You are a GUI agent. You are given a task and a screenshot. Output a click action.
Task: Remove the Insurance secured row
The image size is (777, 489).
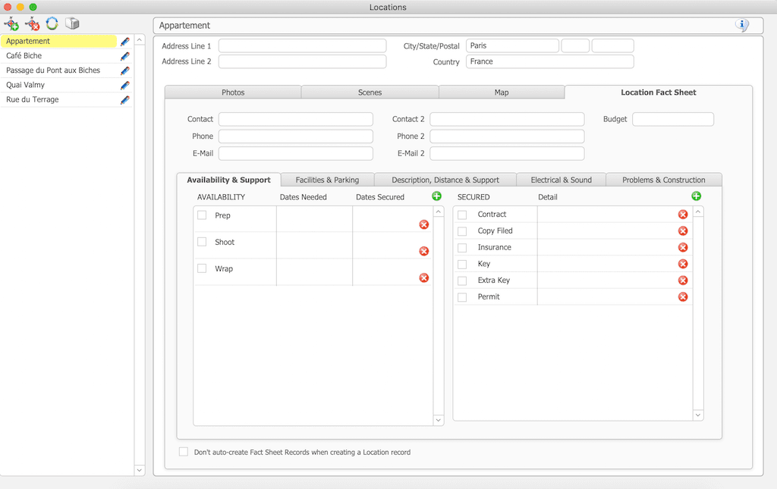(682, 247)
